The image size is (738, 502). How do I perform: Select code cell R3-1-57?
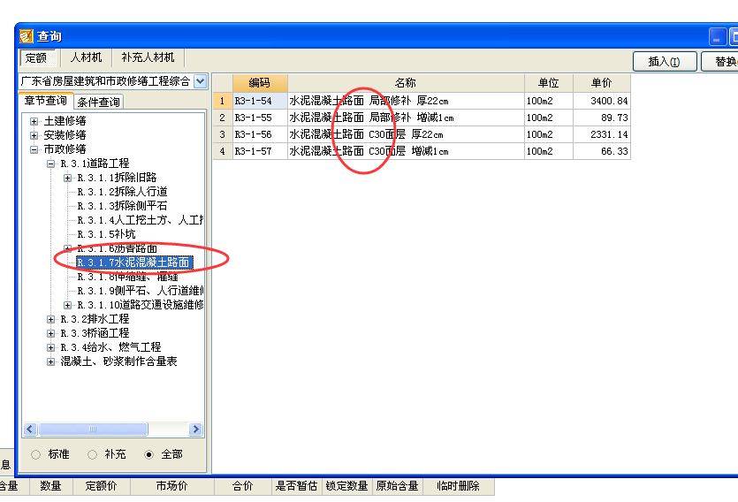pyautogui.click(x=260, y=151)
